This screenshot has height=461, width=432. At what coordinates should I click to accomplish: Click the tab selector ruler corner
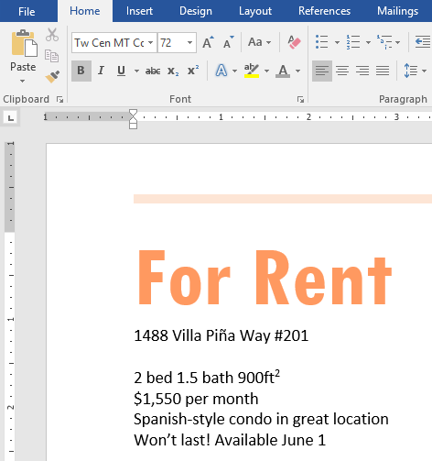[x=11, y=117]
